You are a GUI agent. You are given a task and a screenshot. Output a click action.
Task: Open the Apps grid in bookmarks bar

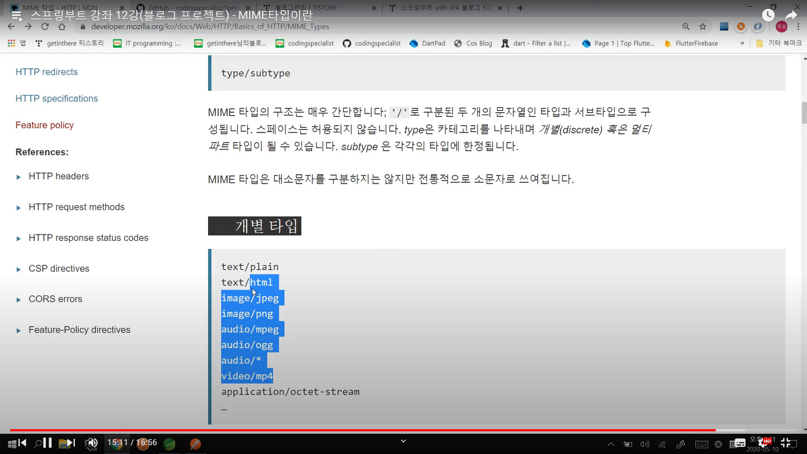click(16, 44)
